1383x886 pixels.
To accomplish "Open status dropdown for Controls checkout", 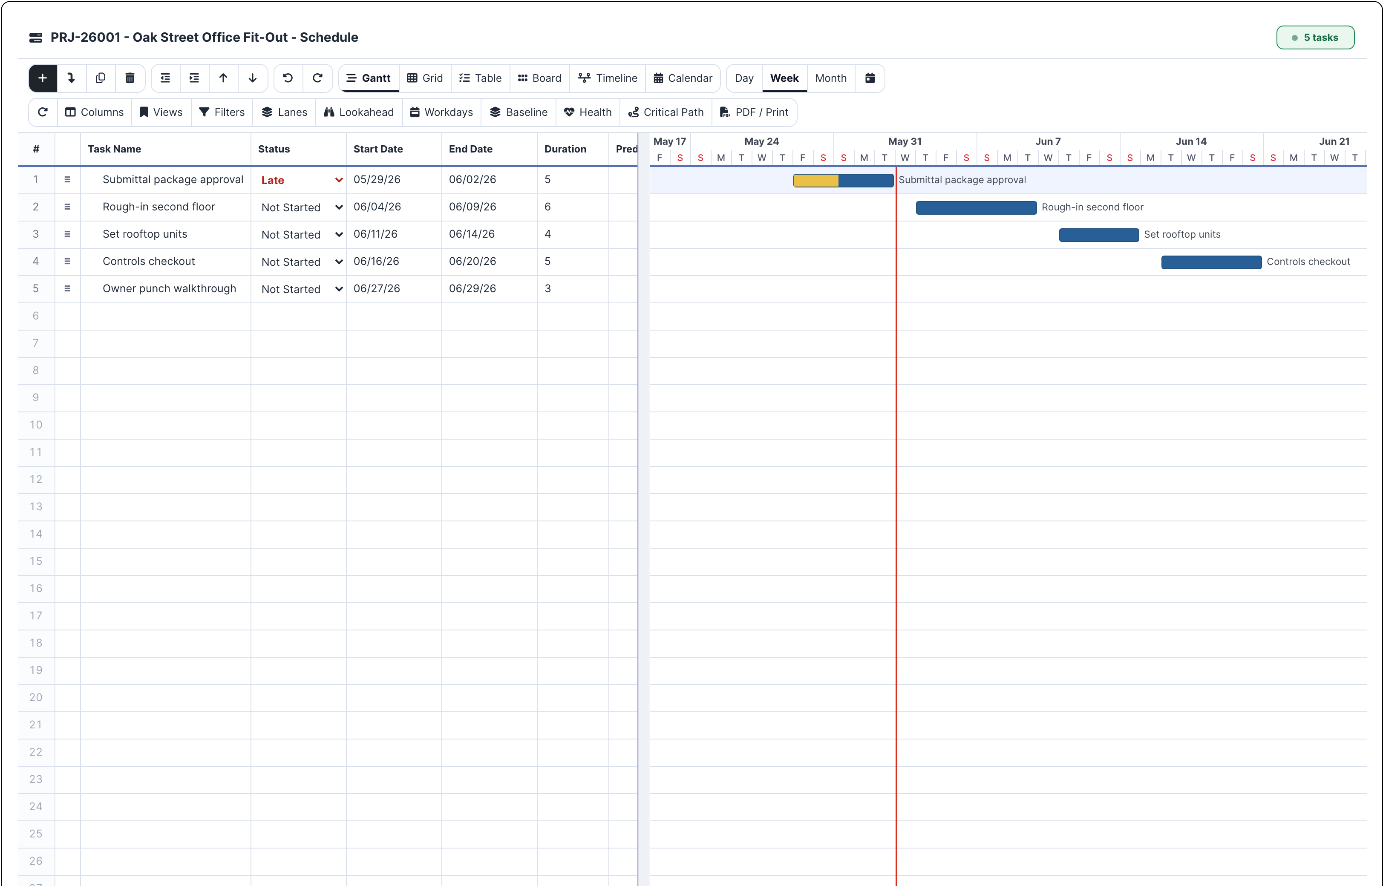I will point(302,262).
